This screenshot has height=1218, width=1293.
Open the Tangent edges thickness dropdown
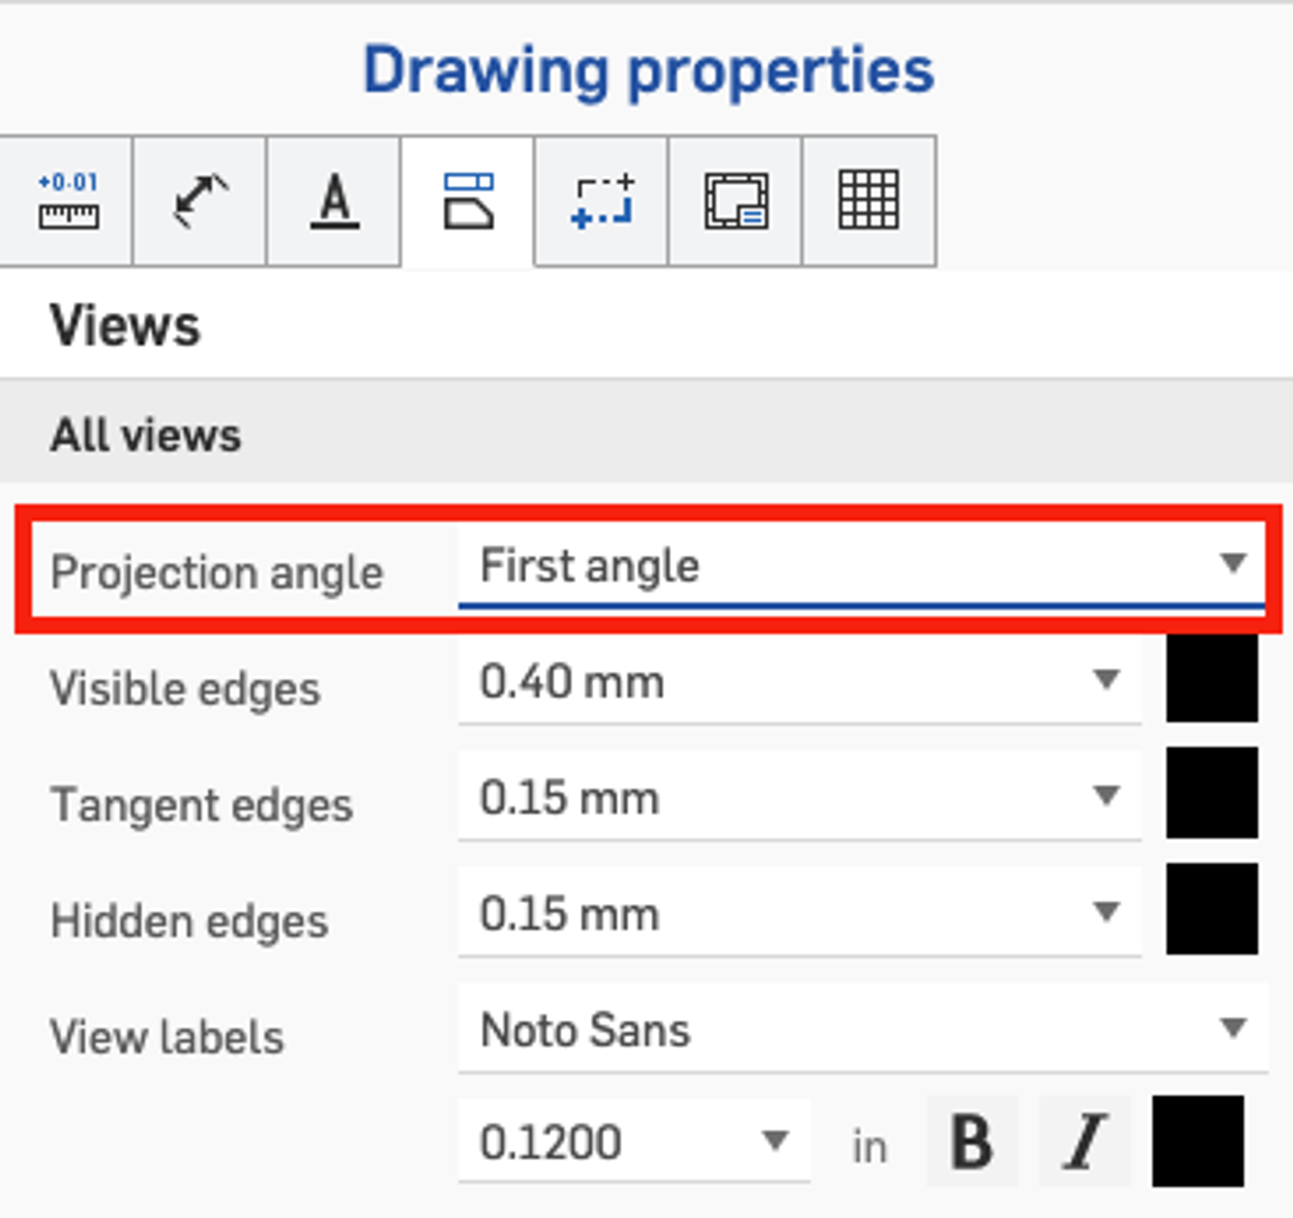pos(798,797)
